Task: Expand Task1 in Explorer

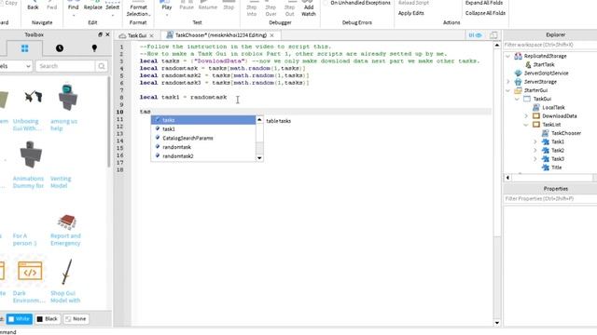Action: (x=535, y=141)
